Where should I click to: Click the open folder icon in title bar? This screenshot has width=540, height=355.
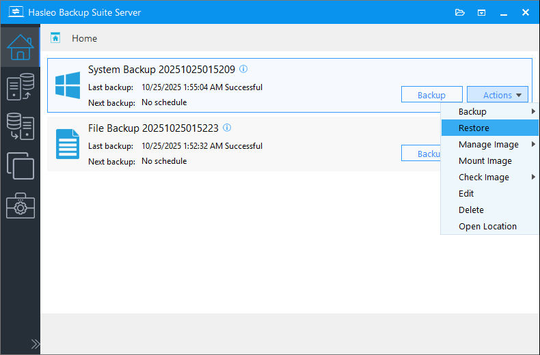point(460,13)
